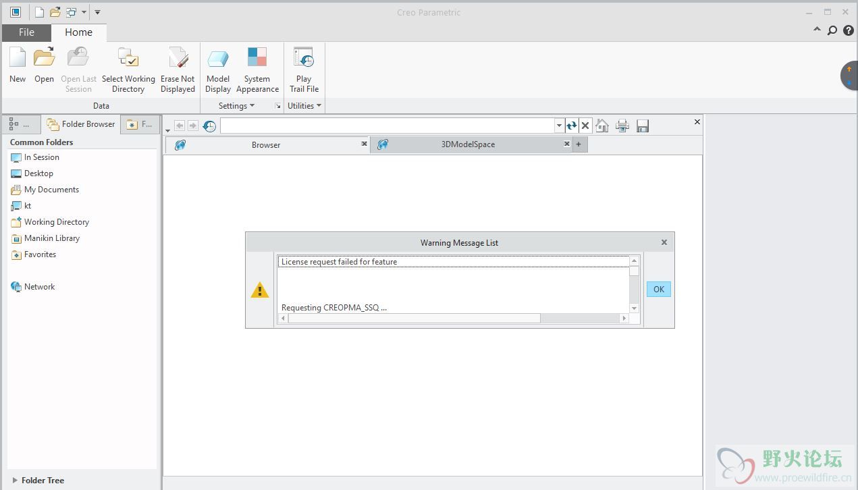
Task: Click the quick access windows switch icon
Action: [x=71, y=12]
